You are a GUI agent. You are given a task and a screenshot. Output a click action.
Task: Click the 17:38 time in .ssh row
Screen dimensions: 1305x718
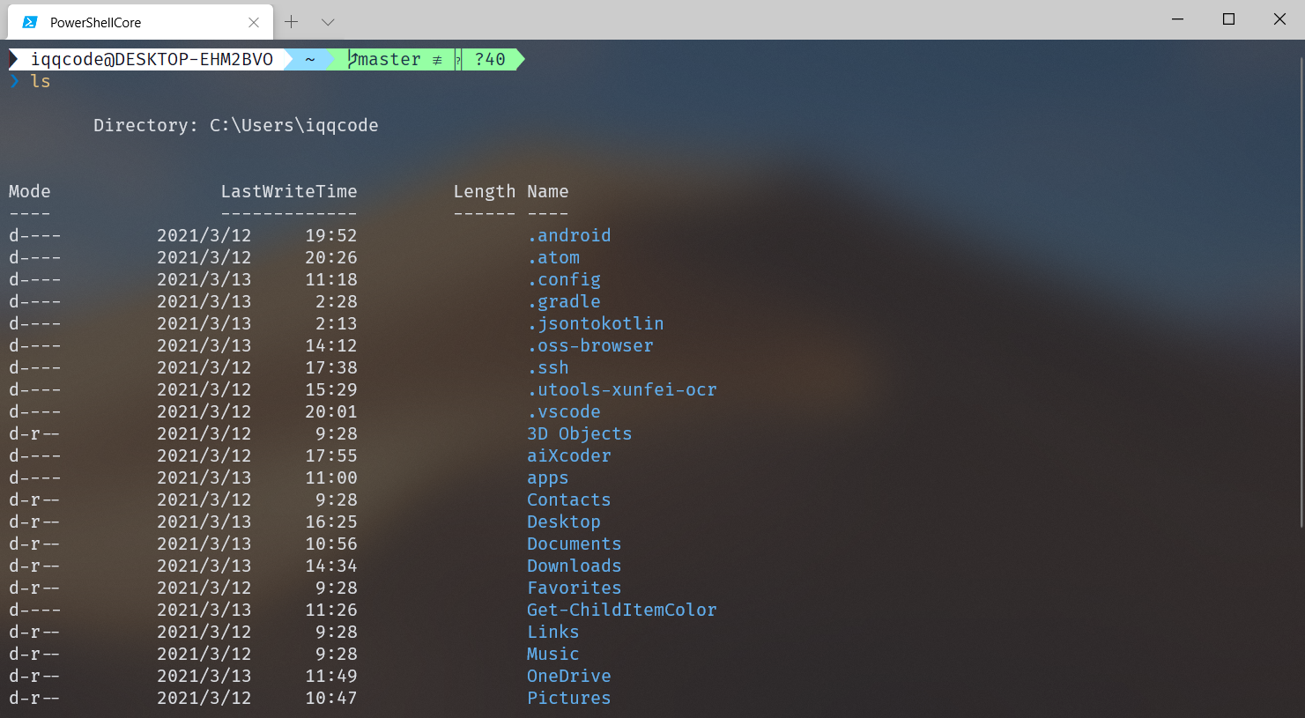[331, 367]
